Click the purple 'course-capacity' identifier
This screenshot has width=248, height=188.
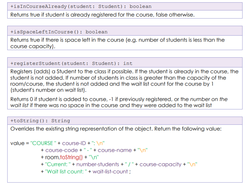click(160, 164)
